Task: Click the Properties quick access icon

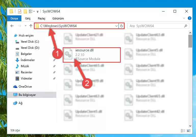Action: point(20,12)
